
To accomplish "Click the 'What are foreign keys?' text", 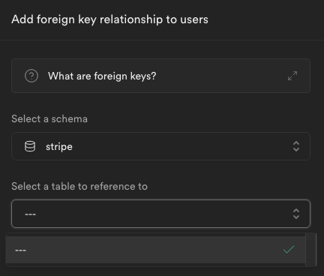I will (x=102, y=76).
